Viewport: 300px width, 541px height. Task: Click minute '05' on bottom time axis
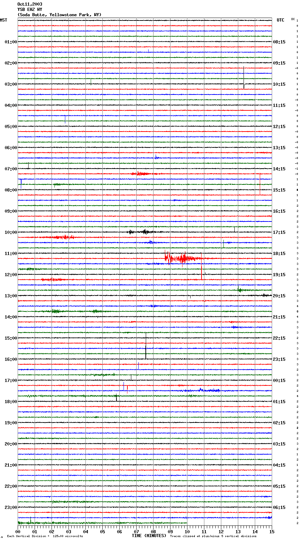pyautogui.click(x=102, y=531)
